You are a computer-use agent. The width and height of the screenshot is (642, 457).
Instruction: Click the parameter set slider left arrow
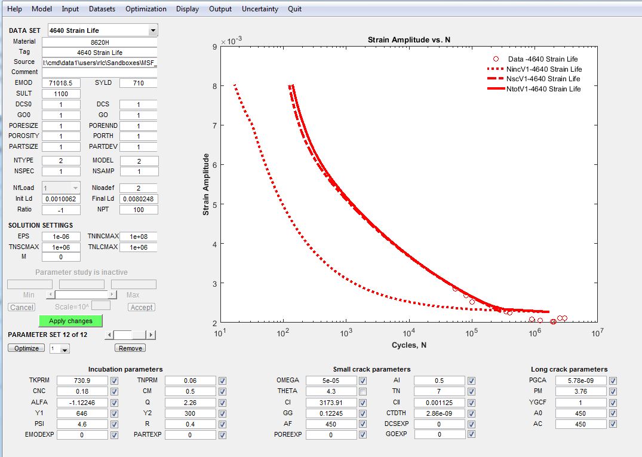tap(109, 335)
